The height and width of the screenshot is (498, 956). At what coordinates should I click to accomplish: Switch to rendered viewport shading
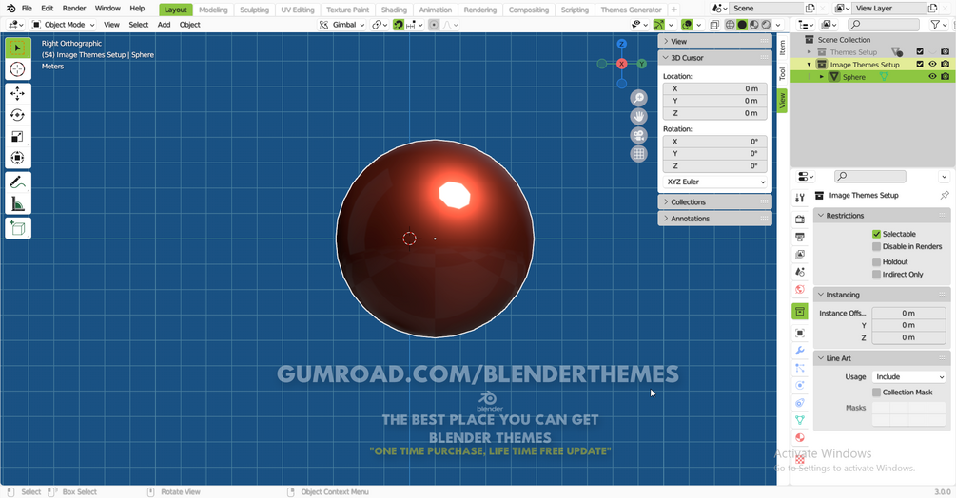click(x=766, y=25)
